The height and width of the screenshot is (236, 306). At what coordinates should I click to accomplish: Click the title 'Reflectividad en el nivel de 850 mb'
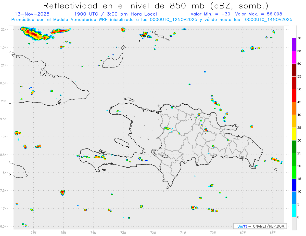[124, 6]
